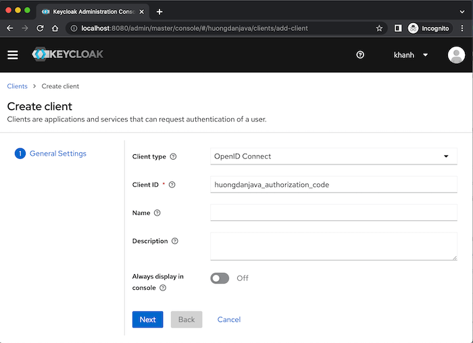
Task: View site information icon in address bar
Action: coord(74,28)
